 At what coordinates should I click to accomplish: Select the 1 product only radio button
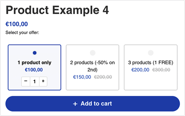click(35, 53)
